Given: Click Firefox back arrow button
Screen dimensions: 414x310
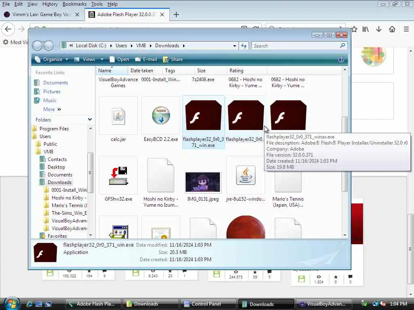Looking at the screenshot, I should (8, 29).
